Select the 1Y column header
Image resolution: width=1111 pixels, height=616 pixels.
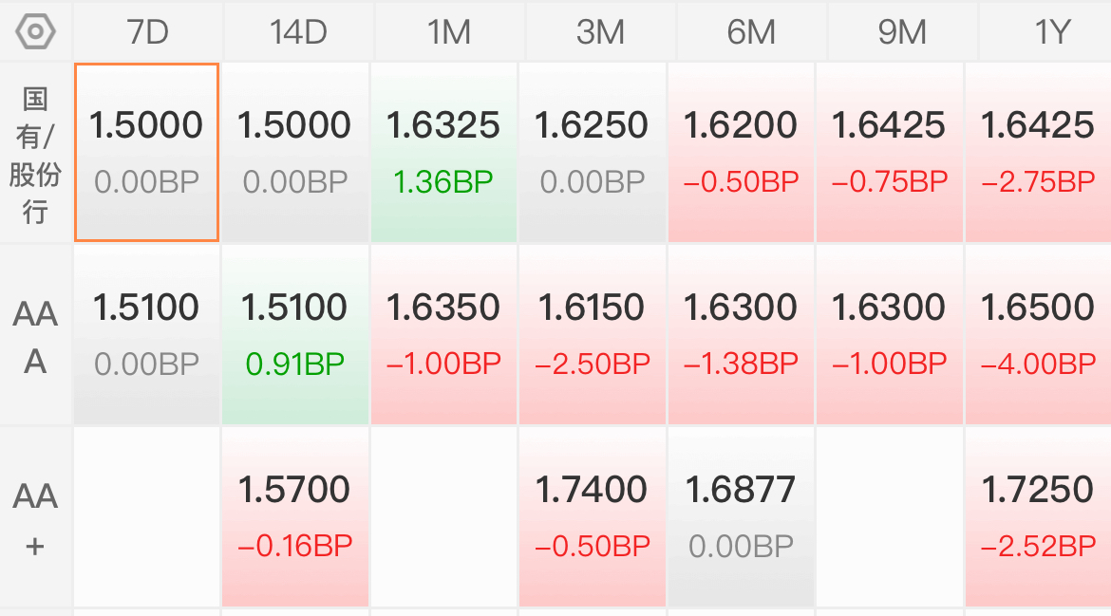click(x=1045, y=32)
